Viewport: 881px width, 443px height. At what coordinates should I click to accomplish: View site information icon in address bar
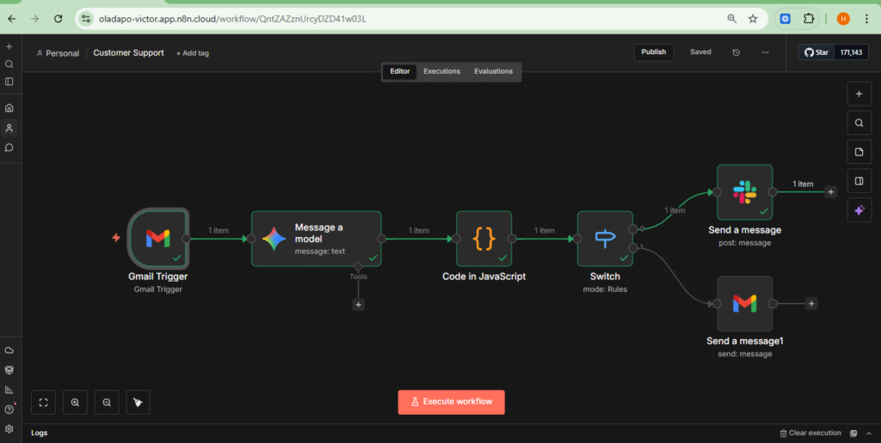86,19
